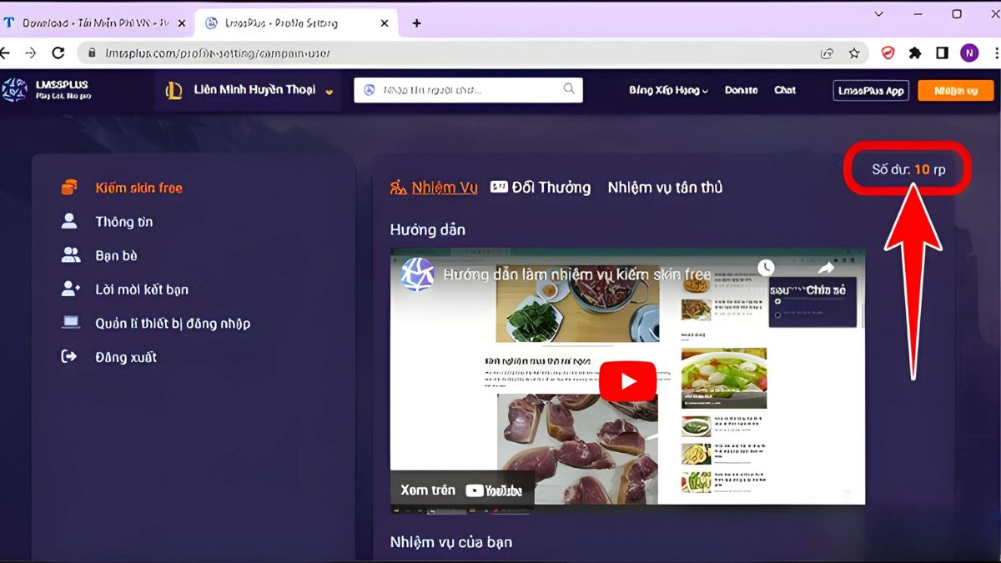Image resolution: width=1001 pixels, height=563 pixels.
Task: Open the Nhiệm vụ tân thủ tab
Action: point(665,187)
